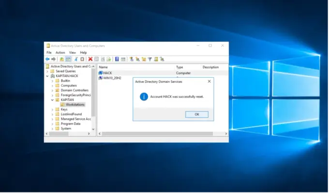Collapse the KAPITAN.HACK domain node
Image resolution: width=329 pixels, height=193 pixels.
47,76
